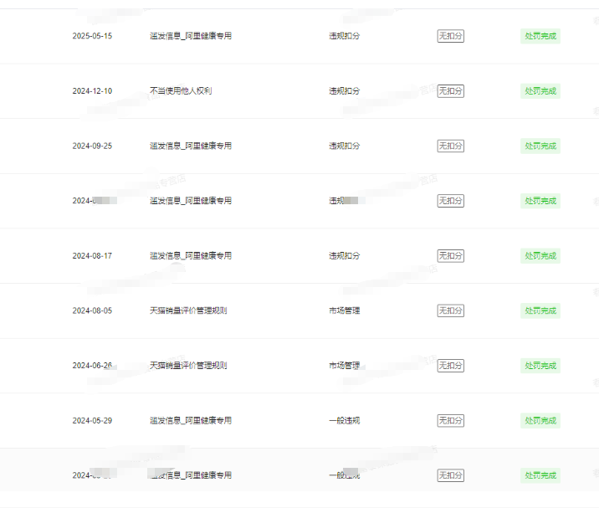
Task: Click the 2025-05-15 date cell
Action: (92, 36)
